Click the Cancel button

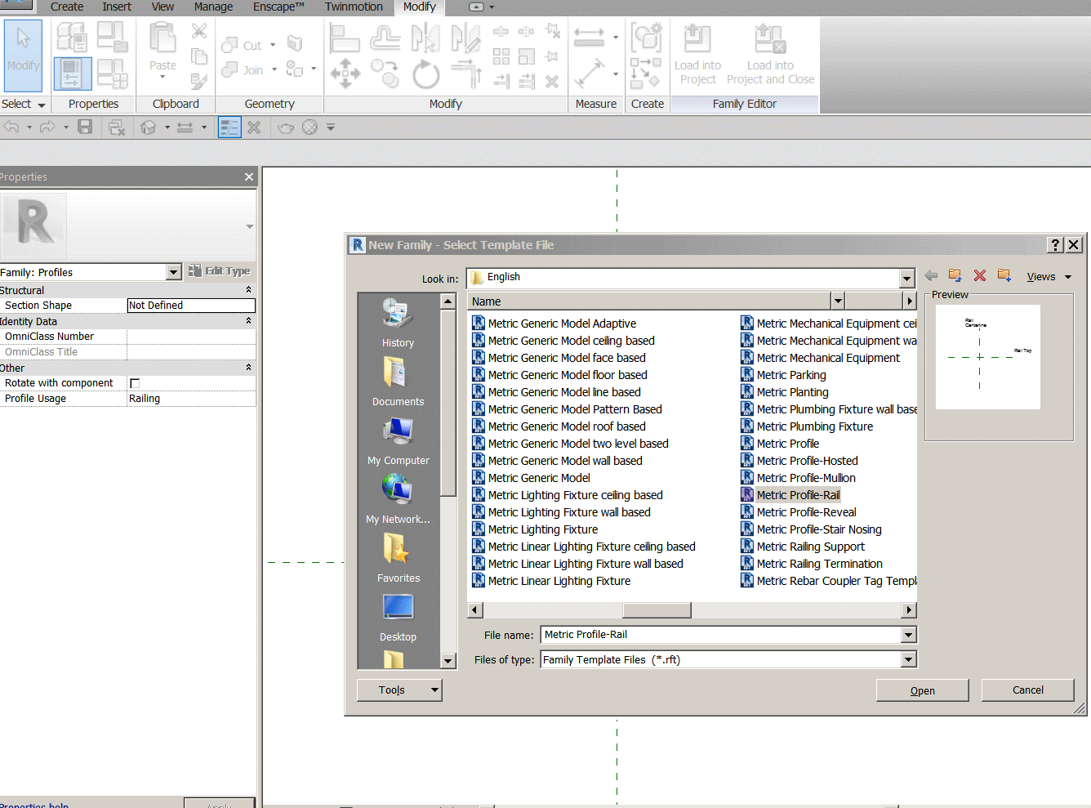pos(1027,690)
